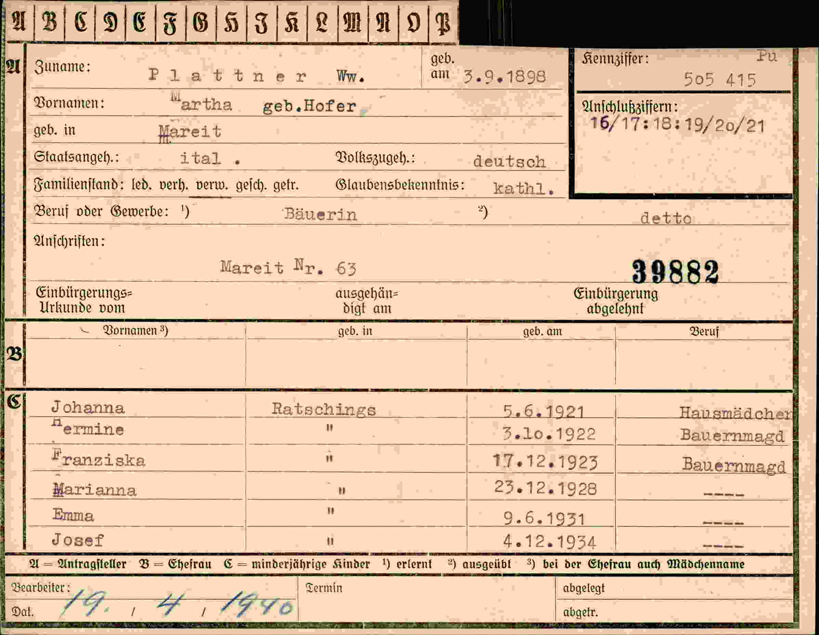Click the child's name 'Marianna'
Screen dimensions: 819x635
click(94, 490)
